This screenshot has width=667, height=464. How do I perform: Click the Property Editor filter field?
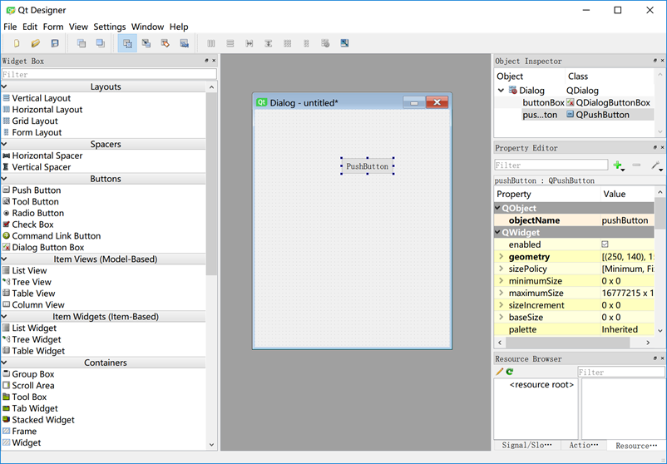[x=551, y=165]
